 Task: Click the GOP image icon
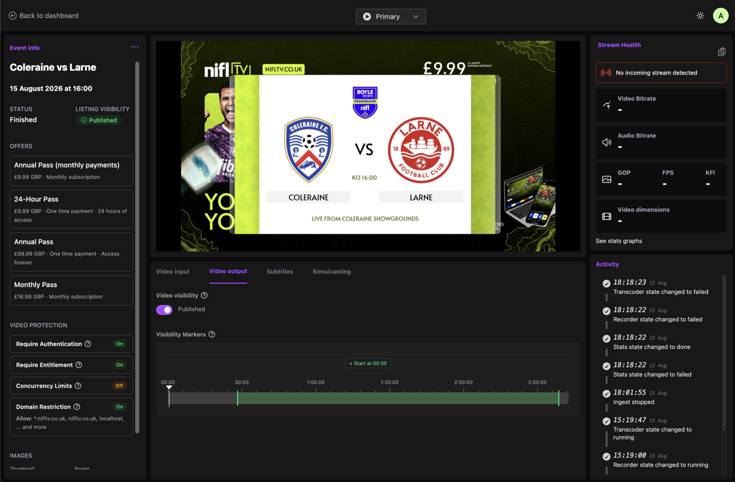click(606, 179)
